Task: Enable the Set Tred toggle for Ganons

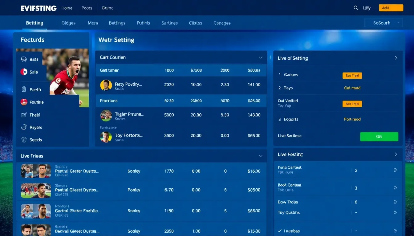Action: tap(352, 75)
